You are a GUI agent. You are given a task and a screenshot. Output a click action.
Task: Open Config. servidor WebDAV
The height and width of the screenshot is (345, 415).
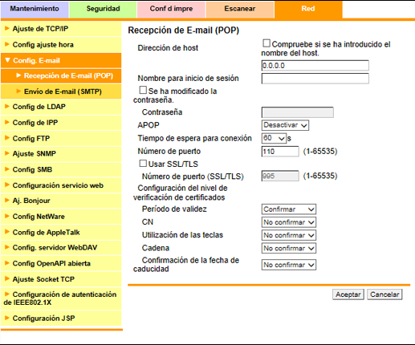tap(61, 248)
